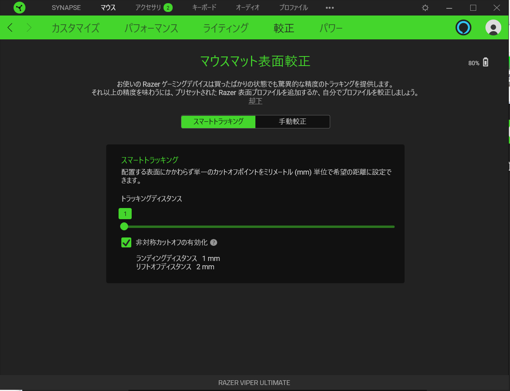Click the ランディングディスタンス 1 mm text
Viewport: 510px width, 391px height.
(178, 259)
